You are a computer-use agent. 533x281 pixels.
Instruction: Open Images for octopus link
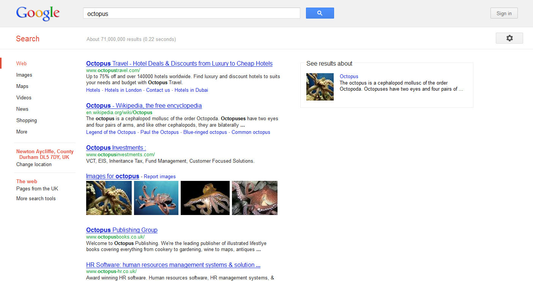113,176
